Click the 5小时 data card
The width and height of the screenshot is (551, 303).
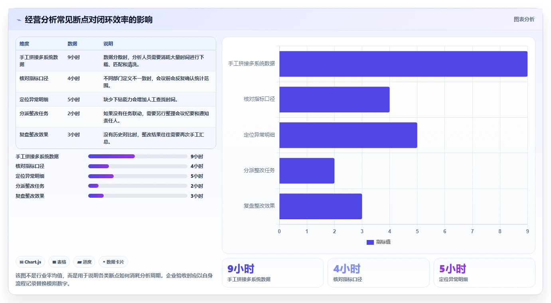pyautogui.click(x=484, y=273)
